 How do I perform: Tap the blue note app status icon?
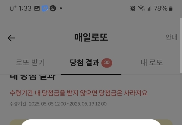(x=45, y=8)
